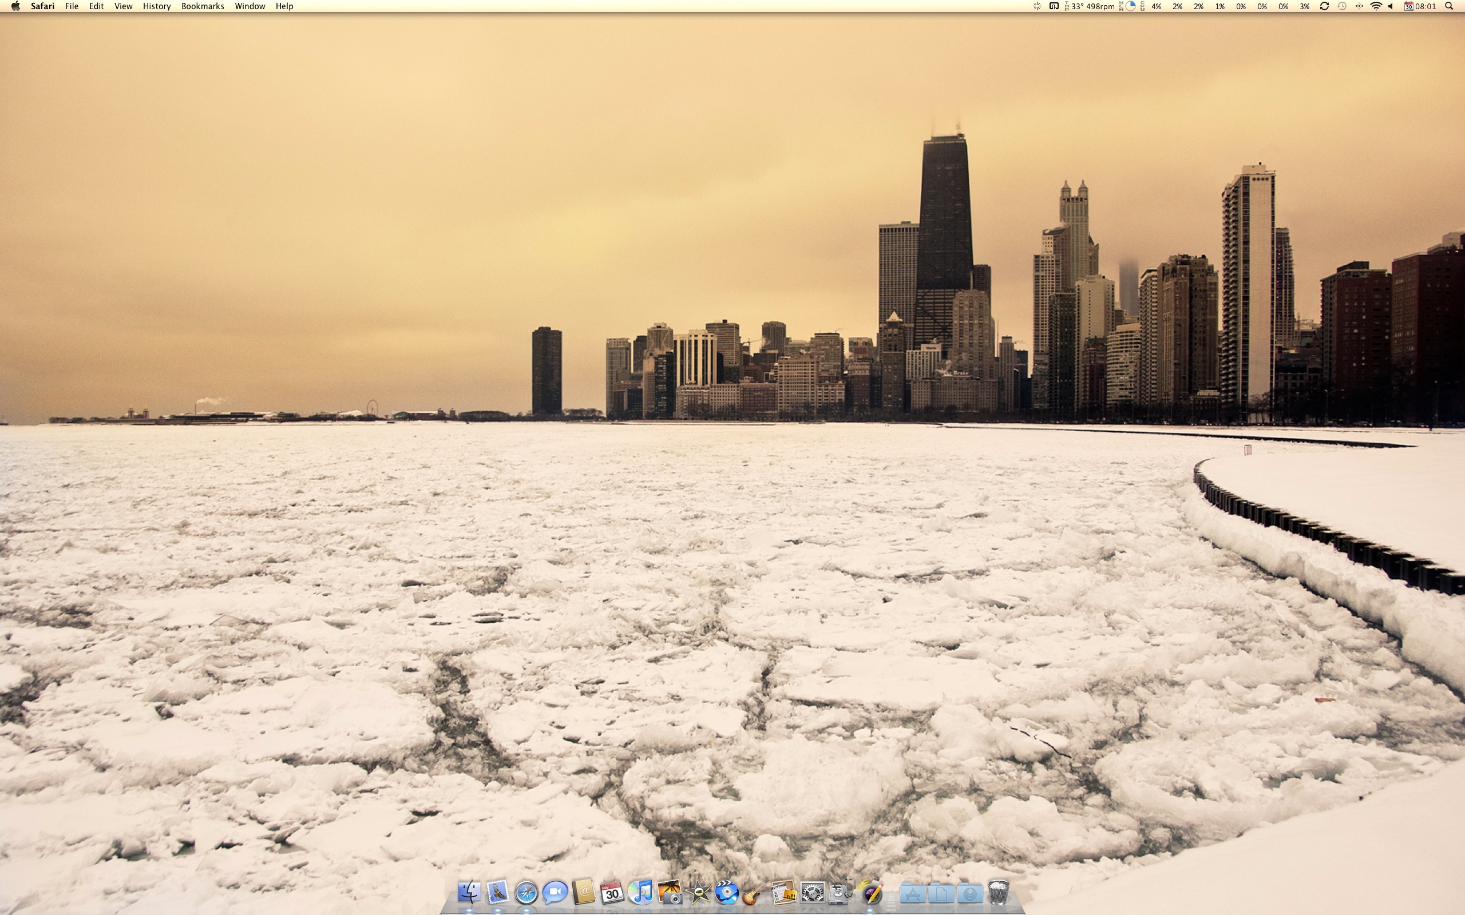Launch iTunes from the dock

tap(640, 893)
